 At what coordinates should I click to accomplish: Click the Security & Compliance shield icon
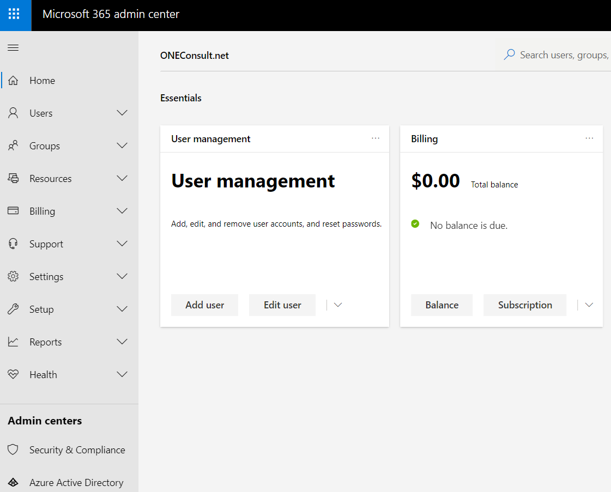(x=13, y=450)
